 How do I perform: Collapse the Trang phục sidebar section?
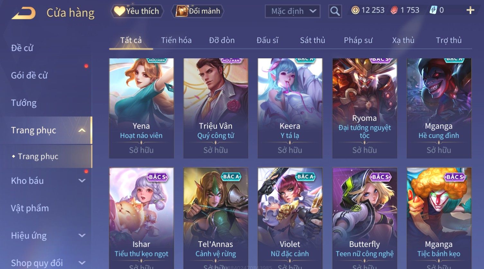click(82, 130)
